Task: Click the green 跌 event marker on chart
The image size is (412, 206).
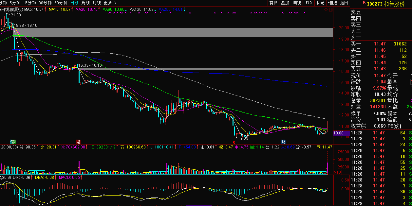Action: [13, 142]
